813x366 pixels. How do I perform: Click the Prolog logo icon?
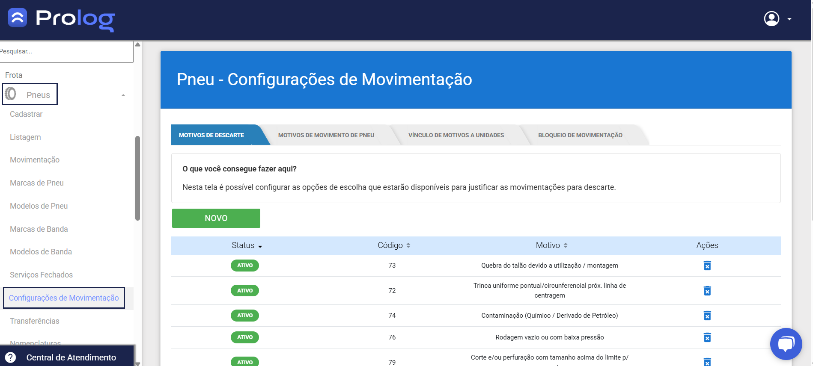pyautogui.click(x=18, y=18)
